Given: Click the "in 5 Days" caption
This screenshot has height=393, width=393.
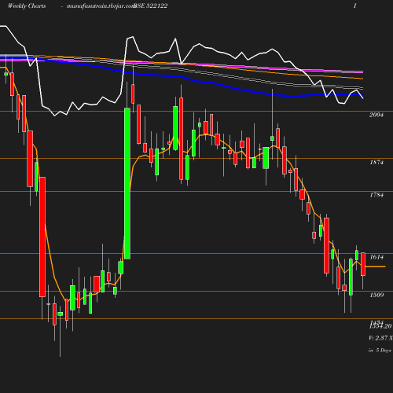Looking at the screenshot, I should click(x=380, y=351).
